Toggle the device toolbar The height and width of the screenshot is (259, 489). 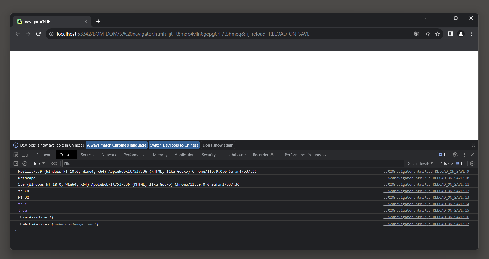tap(25, 155)
